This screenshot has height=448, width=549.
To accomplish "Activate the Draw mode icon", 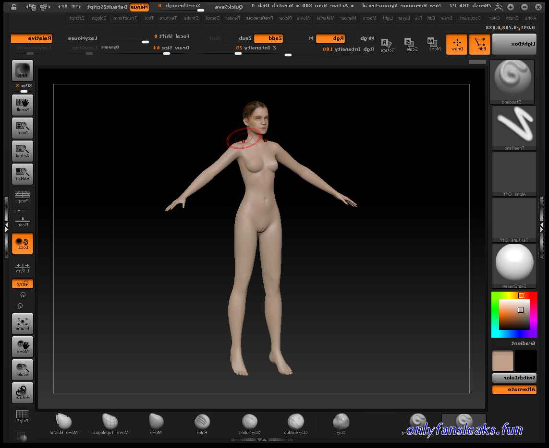I will 457,44.
